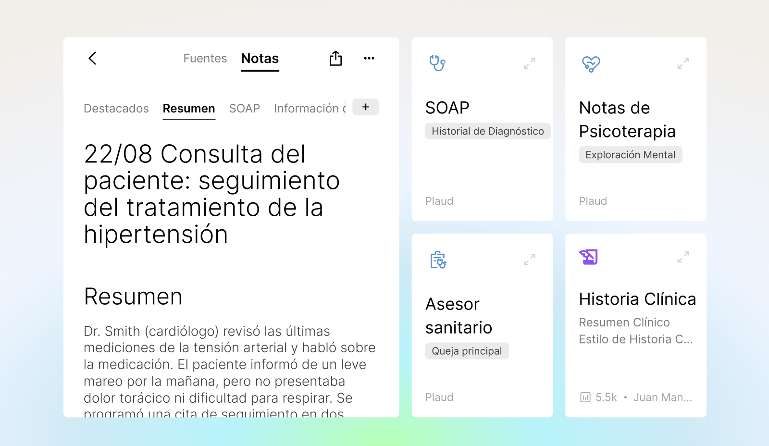The width and height of the screenshot is (769, 446).
Task: Click the usage count icon beside 5.5k
Action: (x=585, y=397)
